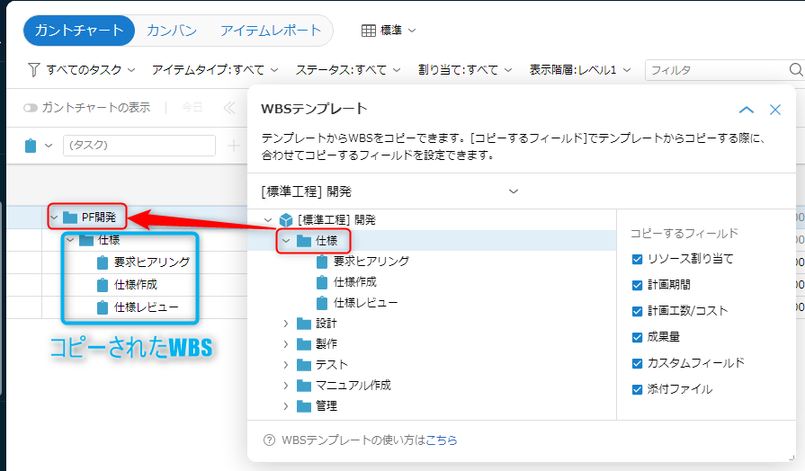Open the アイテムタイプ:すべて dropdown
This screenshot has width=805, height=471.
(215, 70)
